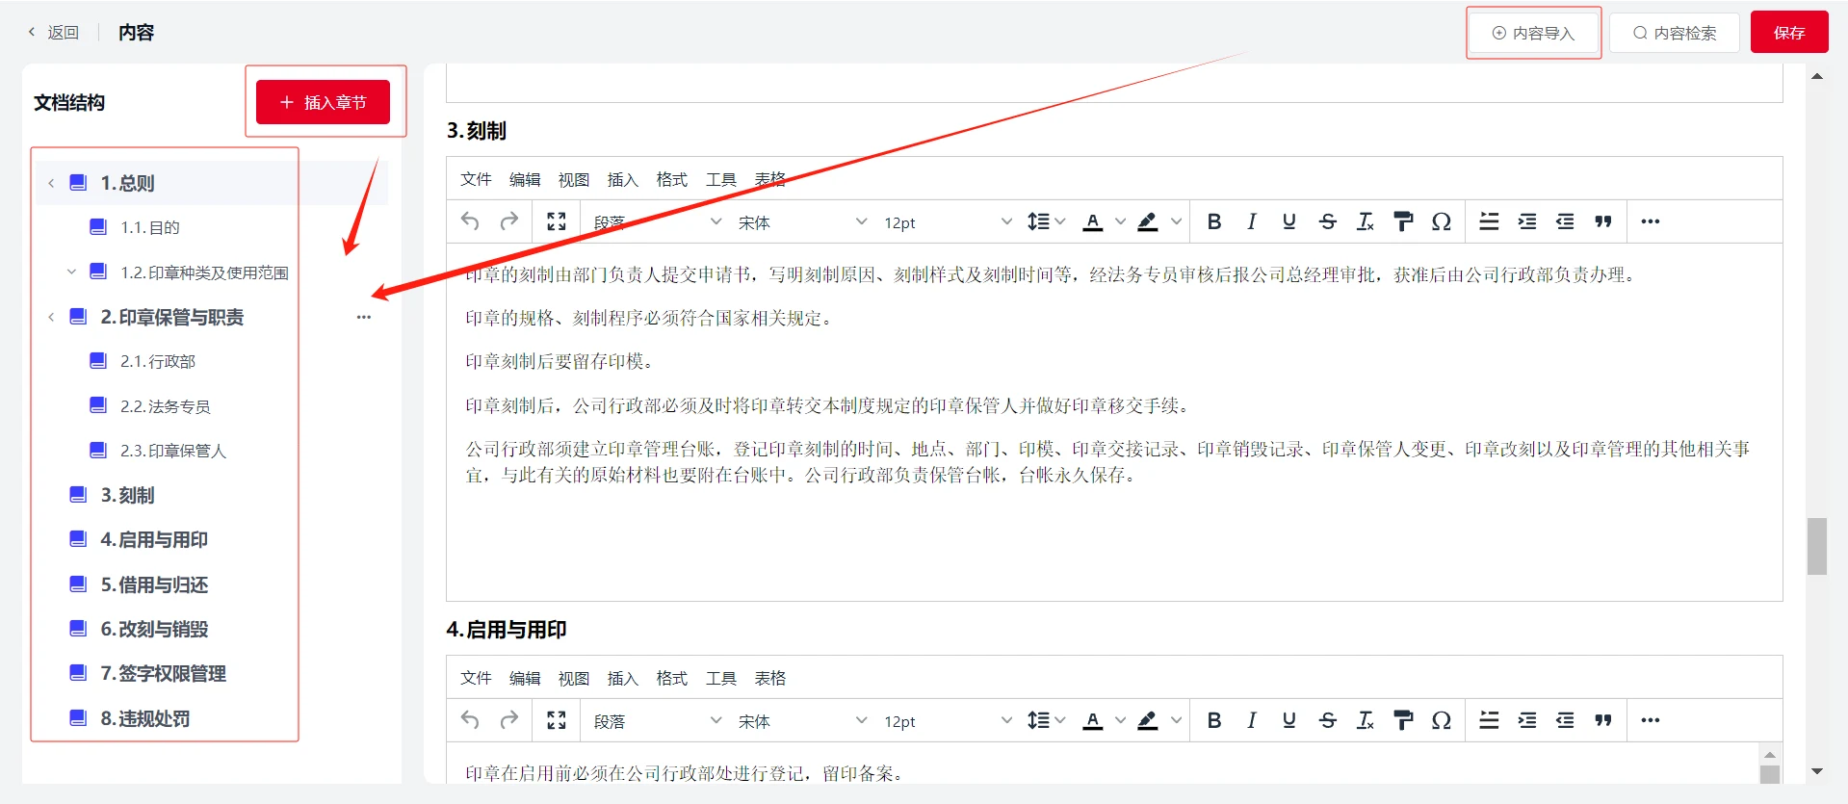Open the 格式 menu in 4.启用与用印 editor
The height and width of the screenshot is (804, 1848).
[672, 678]
